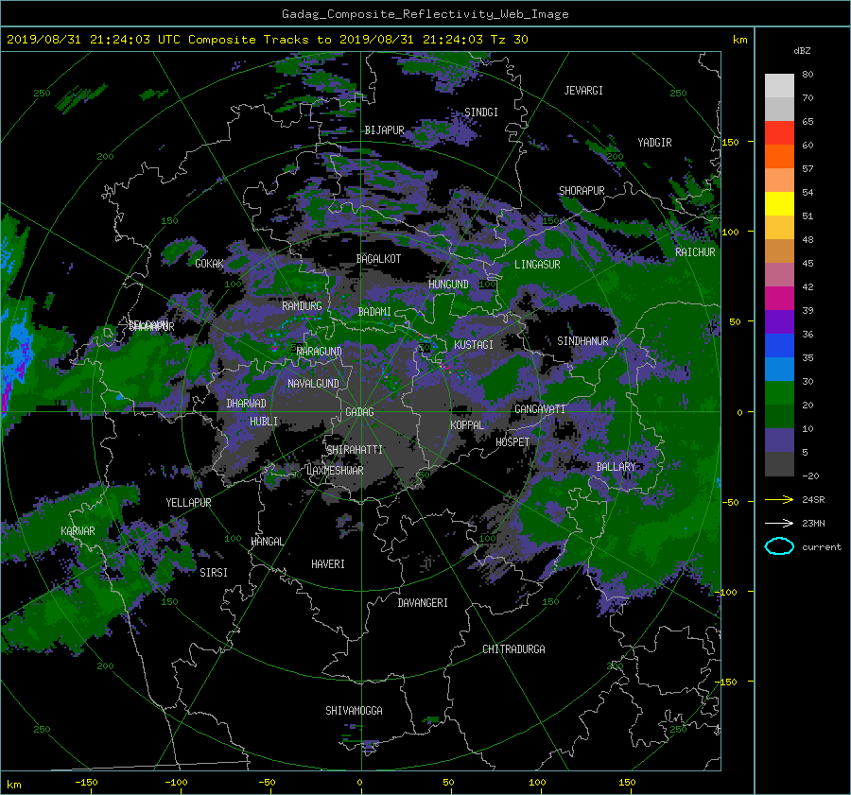851x795 pixels.
Task: Click the 'Tz 30' label in the header
Action: point(509,40)
